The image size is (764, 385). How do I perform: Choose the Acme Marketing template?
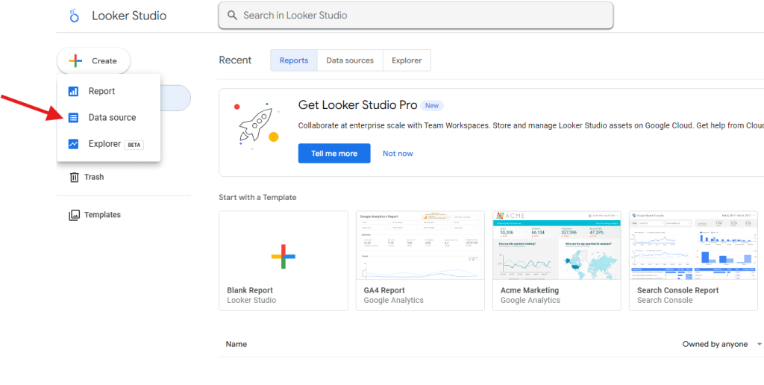[557, 245]
